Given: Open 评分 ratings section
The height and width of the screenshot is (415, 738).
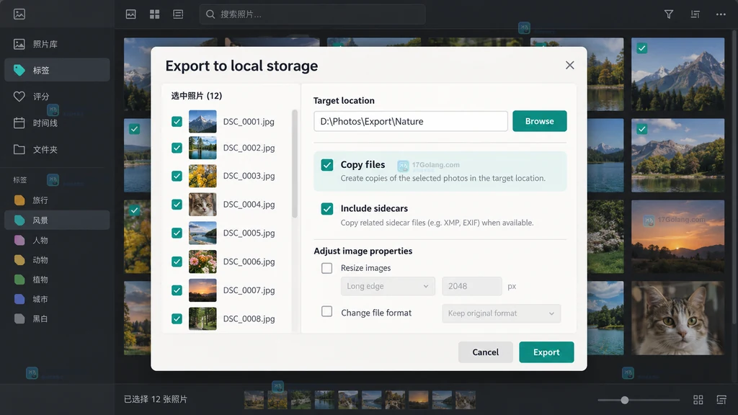Looking at the screenshot, I should coord(57,97).
